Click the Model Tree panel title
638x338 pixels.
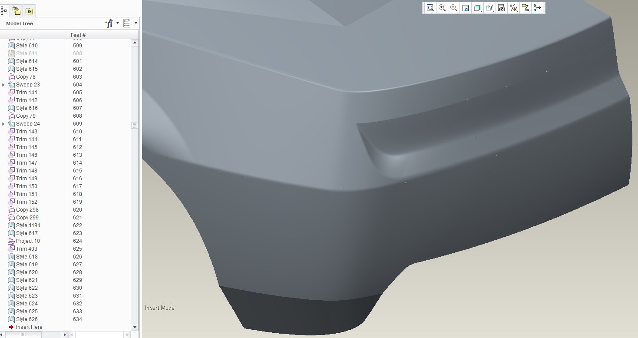[20, 23]
